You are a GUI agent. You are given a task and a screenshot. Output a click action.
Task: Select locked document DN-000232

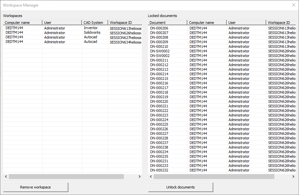pos(222,170)
